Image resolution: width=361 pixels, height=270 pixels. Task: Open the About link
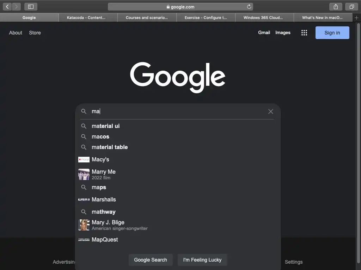[16, 33]
